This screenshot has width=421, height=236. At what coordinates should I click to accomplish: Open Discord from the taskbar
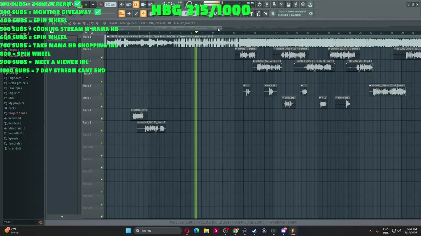[x=284, y=231]
